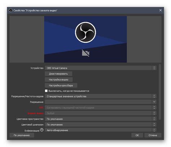Open the Разрешение/Частота кадров dropdown

pos(101,96)
